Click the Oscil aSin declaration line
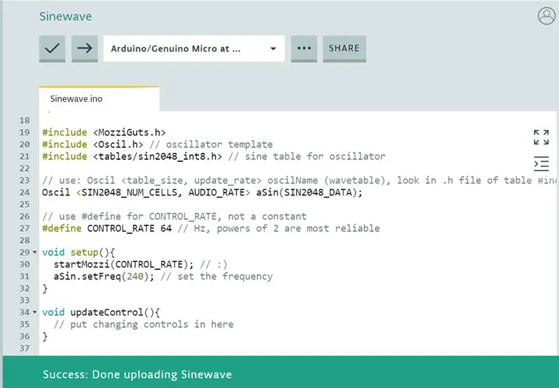Viewport: 559px width, 388px height. click(x=202, y=192)
